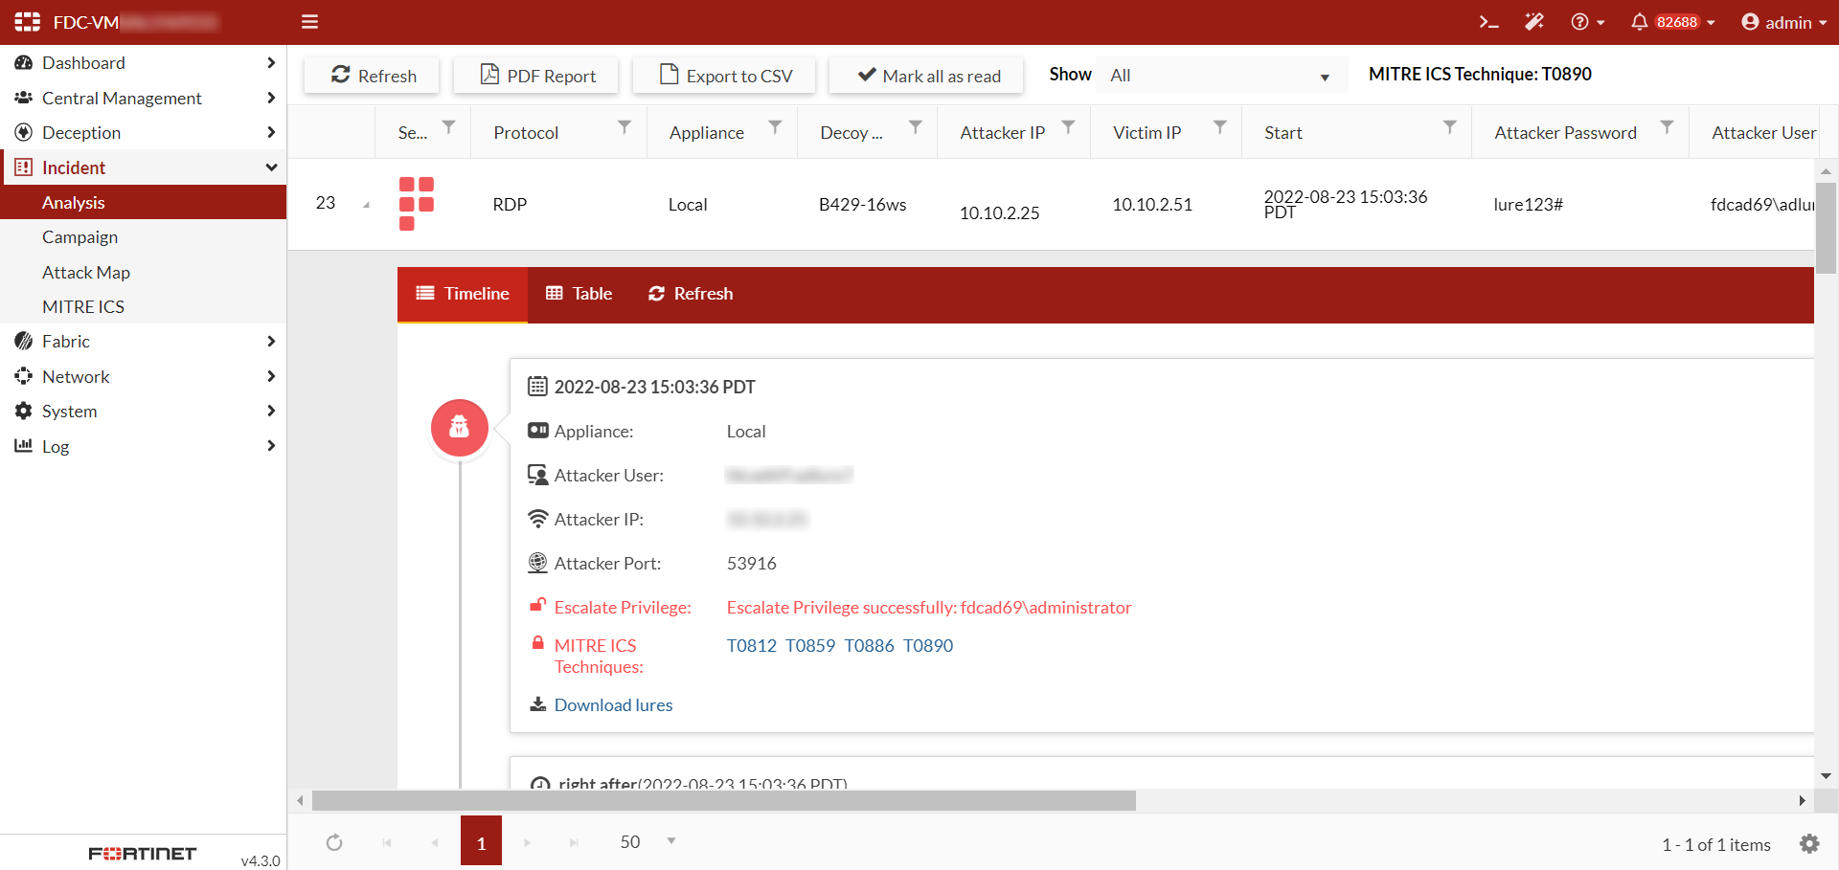Generate a PDF Report
The width and height of the screenshot is (1839, 870).
[536, 76]
